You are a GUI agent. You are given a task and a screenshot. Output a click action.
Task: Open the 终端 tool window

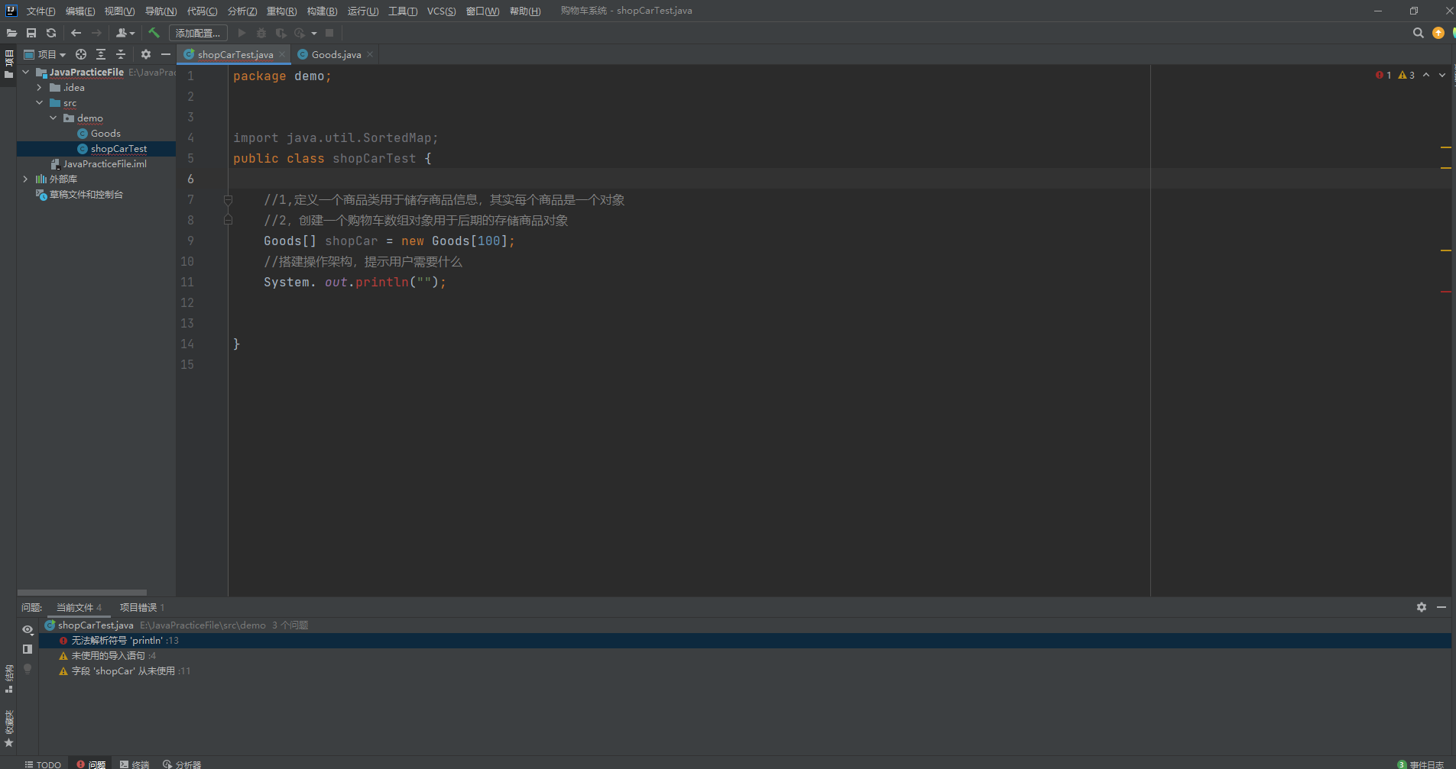point(135,764)
